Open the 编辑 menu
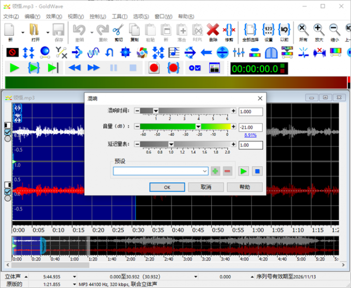Image resolution: width=351 pixels, height=288 pixels. [33, 17]
